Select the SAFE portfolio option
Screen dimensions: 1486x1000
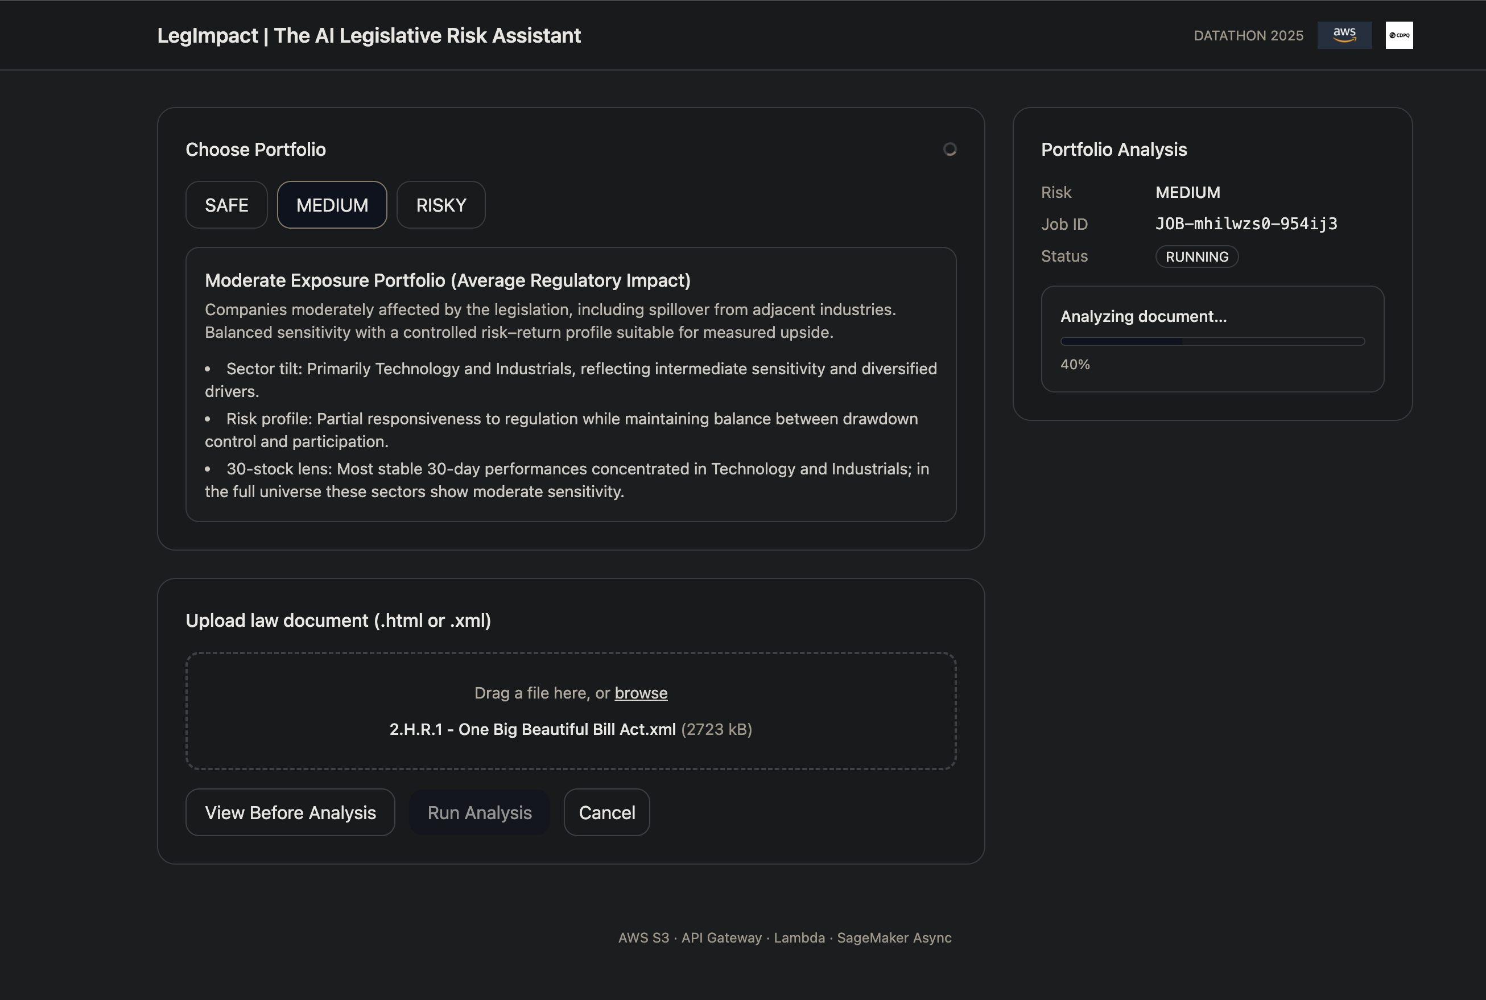pyautogui.click(x=226, y=205)
